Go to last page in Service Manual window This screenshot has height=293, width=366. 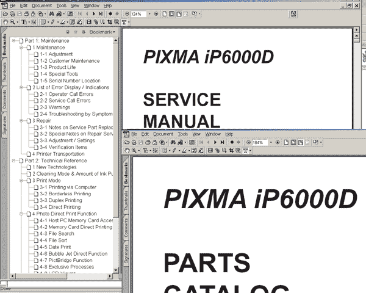click(x=101, y=14)
